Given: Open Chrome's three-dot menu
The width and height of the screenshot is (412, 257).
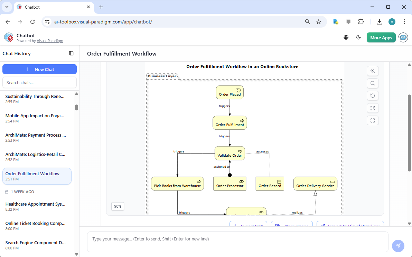Looking at the screenshot, I should (404, 21).
